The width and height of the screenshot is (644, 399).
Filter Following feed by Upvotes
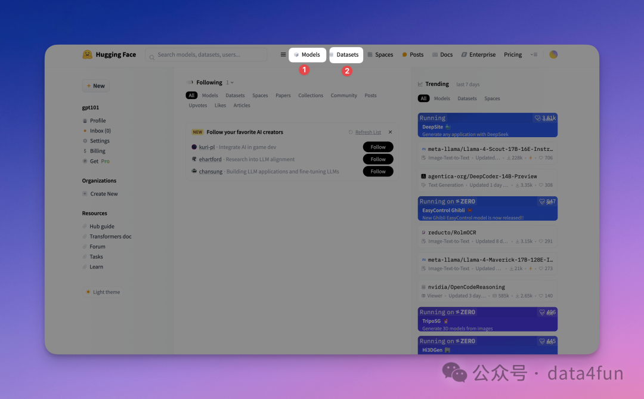[198, 106]
